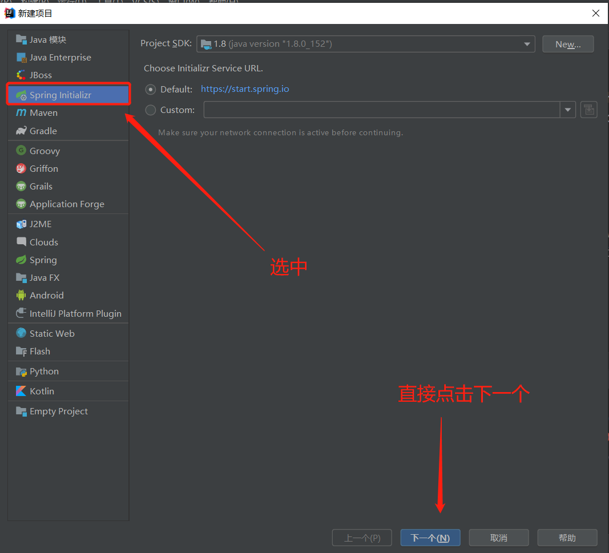Screen dimensions: 609x553
Task: Click the Flash folder icon
Action: point(21,351)
